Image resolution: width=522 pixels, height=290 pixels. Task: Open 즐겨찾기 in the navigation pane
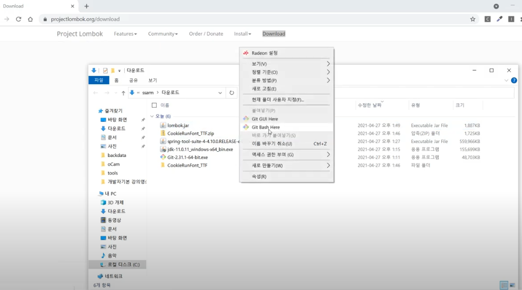[x=114, y=111]
